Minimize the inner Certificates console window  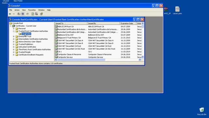(x=135, y=20)
